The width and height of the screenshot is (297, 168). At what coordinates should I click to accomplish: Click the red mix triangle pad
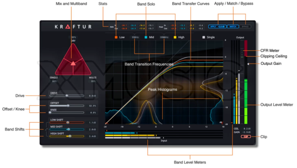tap(73, 60)
